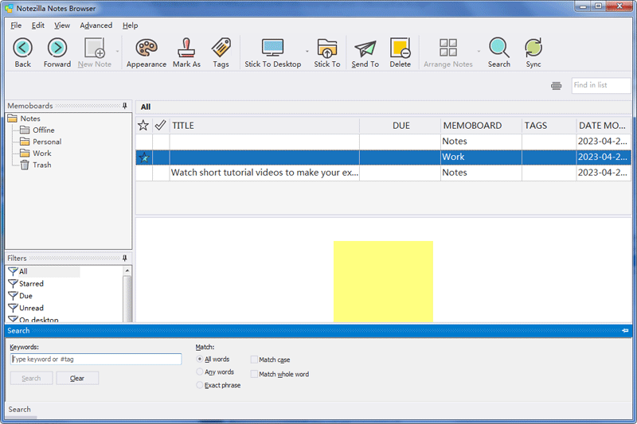Sort by the TAGS column header
This screenshot has width=637, height=424.
549,126
